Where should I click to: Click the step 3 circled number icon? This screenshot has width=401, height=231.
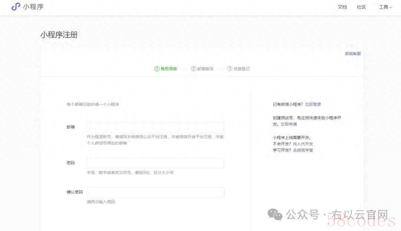(x=229, y=68)
